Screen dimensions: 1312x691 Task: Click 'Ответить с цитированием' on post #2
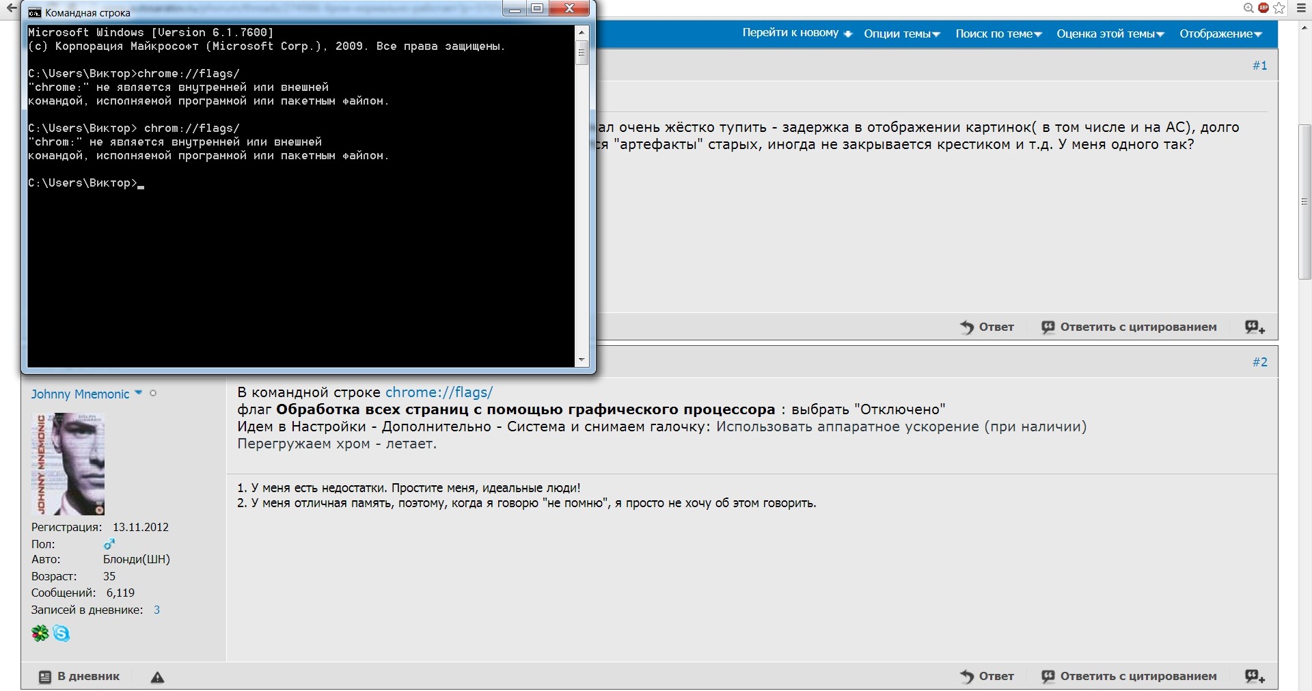point(1129,677)
